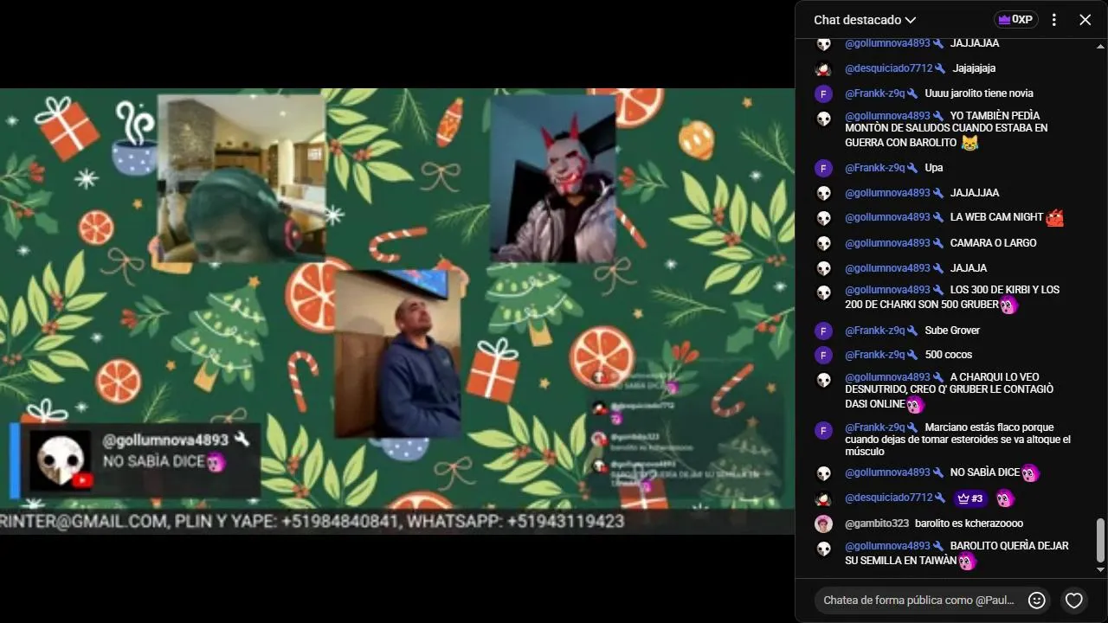Screen dimensions: 1108x623
Task: Click the chat scrollbar thumb
Action: [1100, 541]
